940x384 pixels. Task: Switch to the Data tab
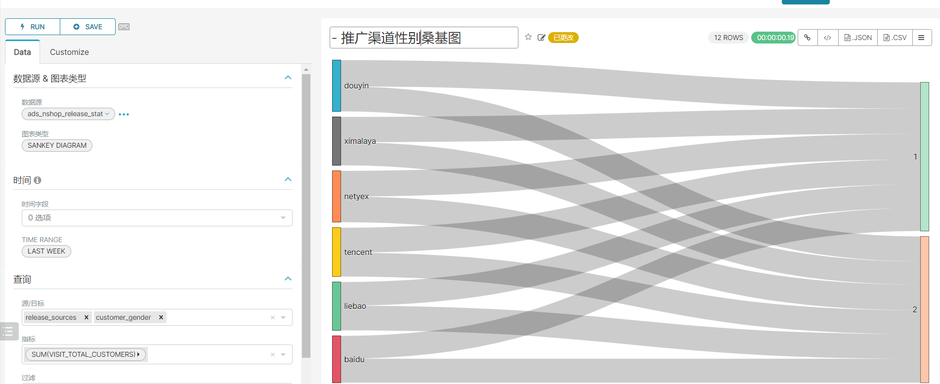[22, 52]
